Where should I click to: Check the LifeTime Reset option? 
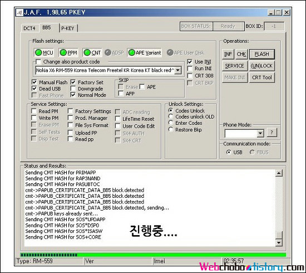118,119
